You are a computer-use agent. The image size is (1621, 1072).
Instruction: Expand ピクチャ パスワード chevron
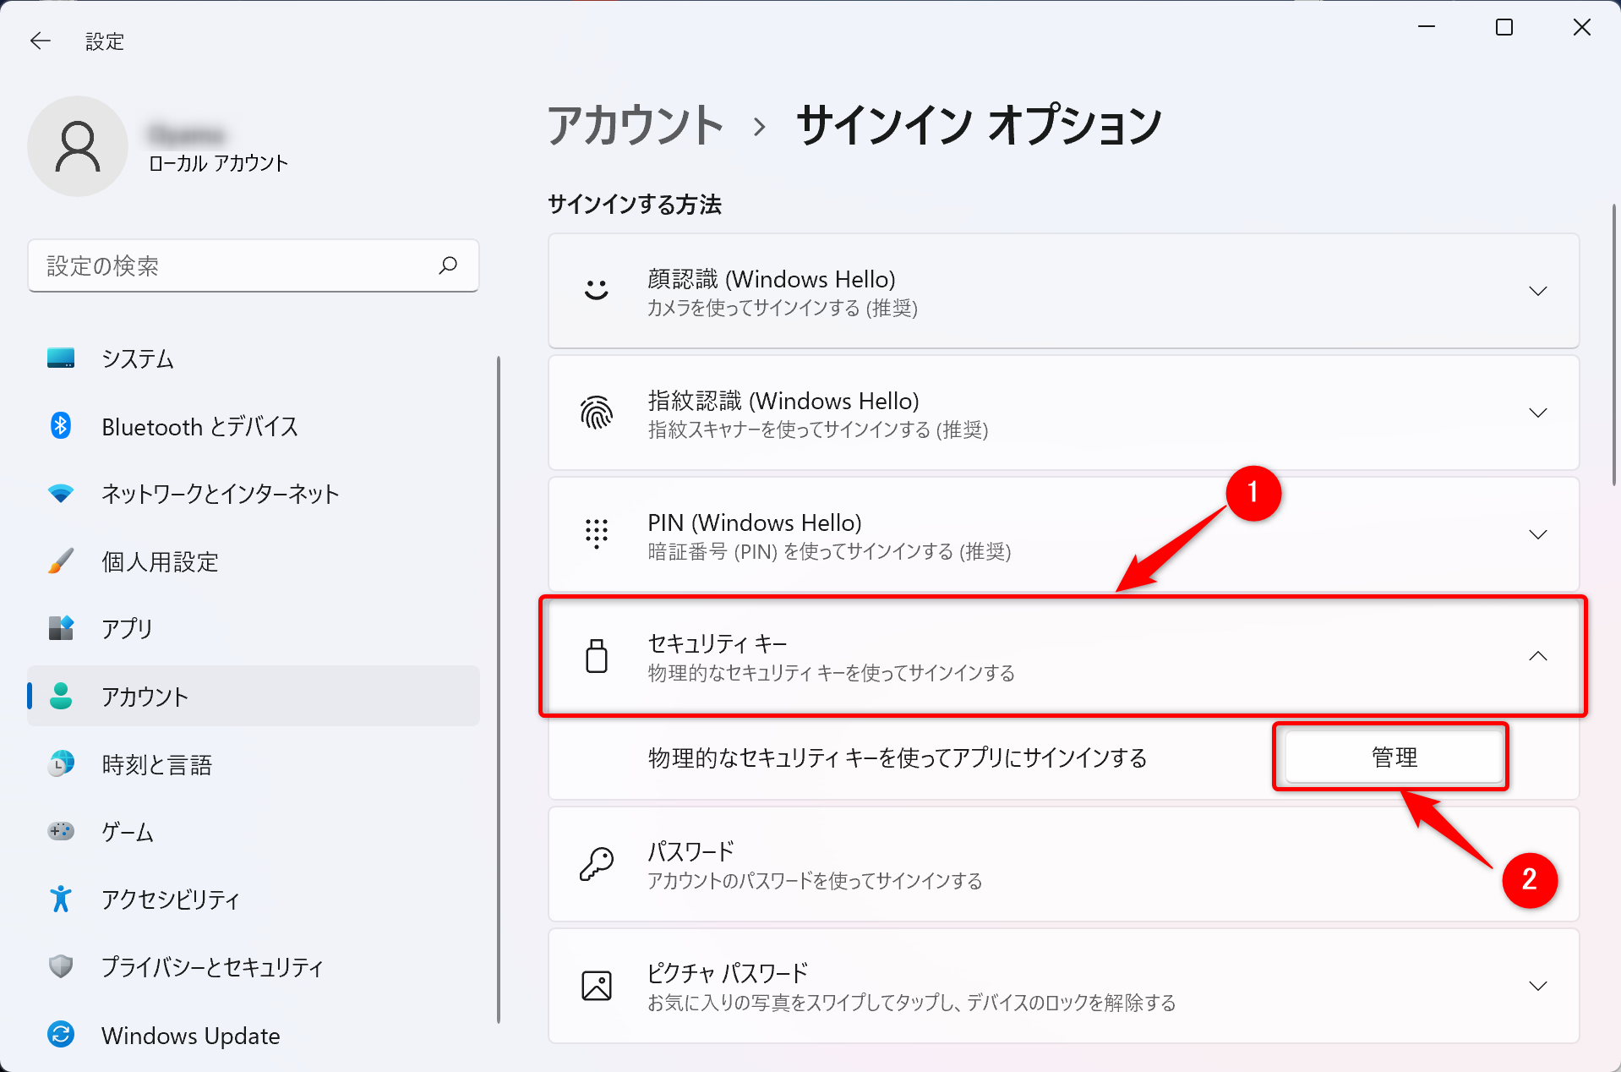1538,986
